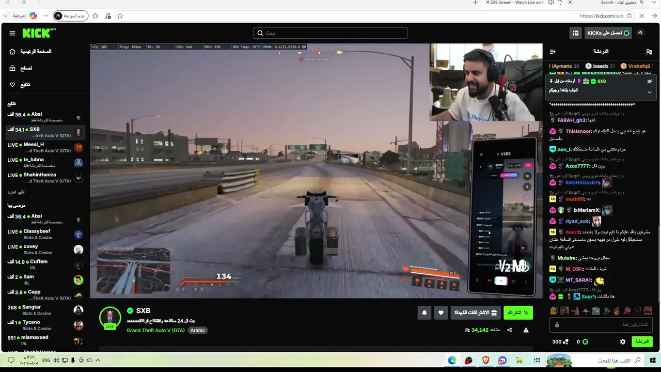The image size is (661, 372).
Task: Select the Arabic language tag
Action: click(198, 330)
